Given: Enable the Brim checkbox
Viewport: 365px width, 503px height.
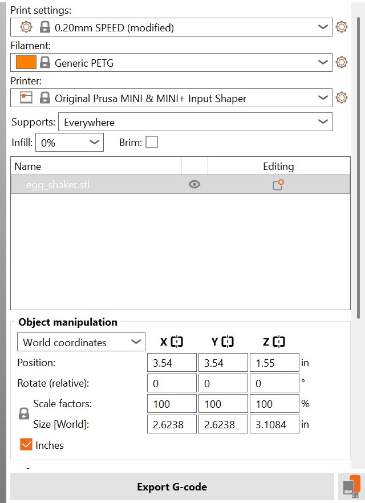Looking at the screenshot, I should click(x=152, y=142).
